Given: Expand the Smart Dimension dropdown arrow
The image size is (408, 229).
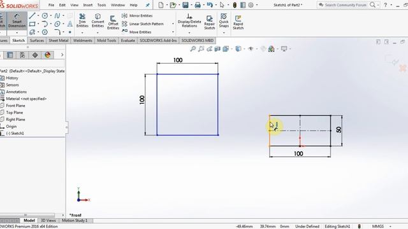Looking at the screenshot, I should [x=17, y=32].
